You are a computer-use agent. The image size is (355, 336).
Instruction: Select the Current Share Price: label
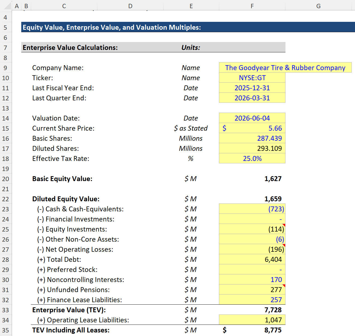[x=63, y=128]
